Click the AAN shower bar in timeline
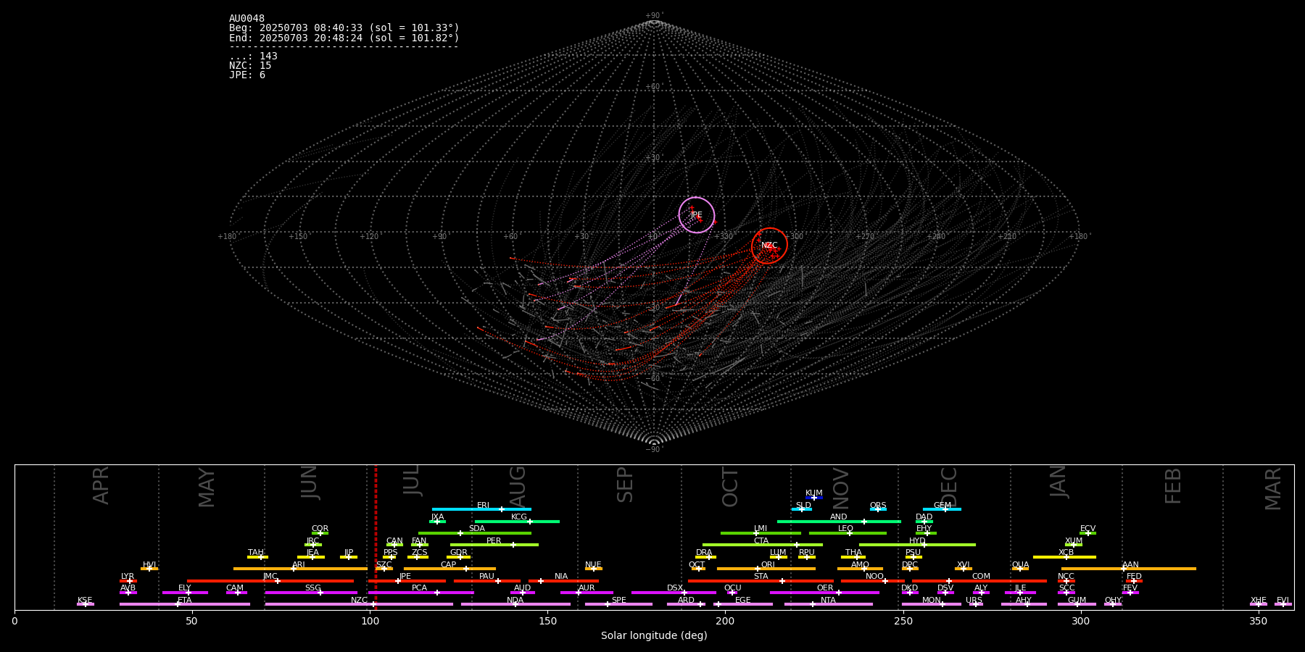 (1129, 569)
